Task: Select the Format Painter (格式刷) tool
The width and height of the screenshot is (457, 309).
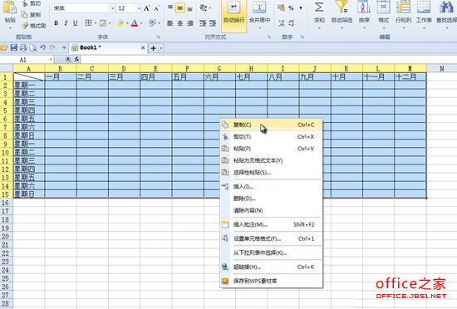Action: pos(34,26)
